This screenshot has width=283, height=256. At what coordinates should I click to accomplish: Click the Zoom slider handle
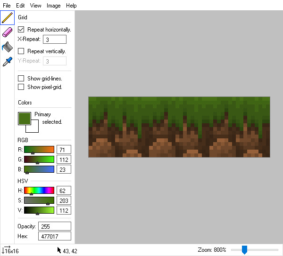244,250
